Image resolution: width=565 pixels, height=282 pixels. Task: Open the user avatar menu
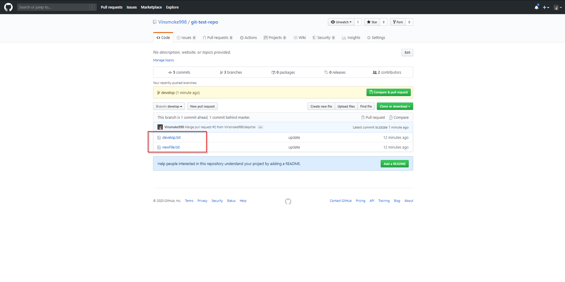557,7
